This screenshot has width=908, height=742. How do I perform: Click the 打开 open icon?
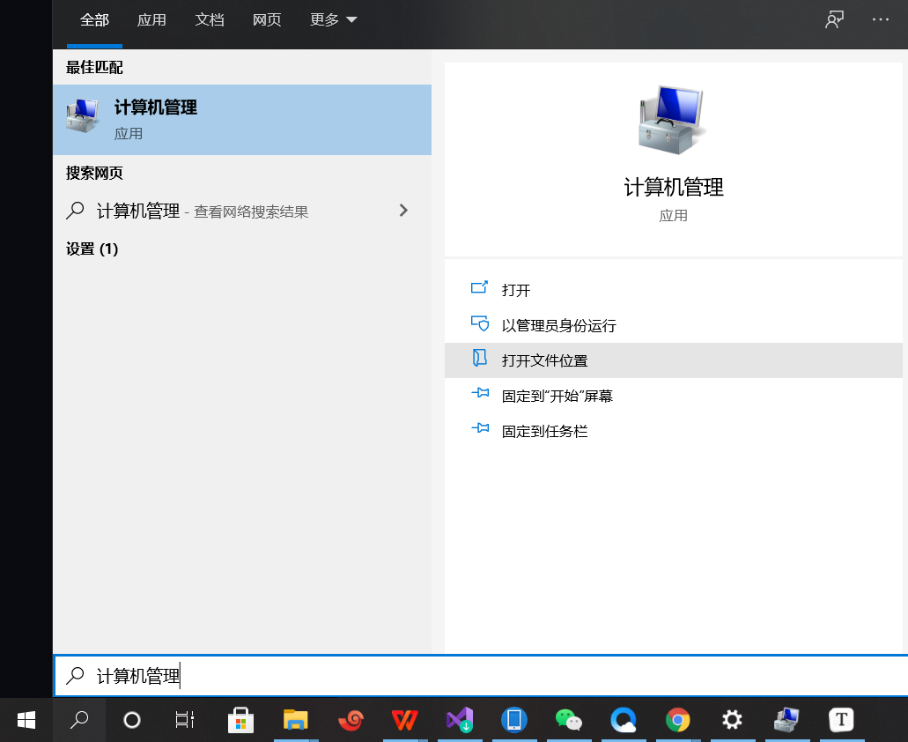479,287
